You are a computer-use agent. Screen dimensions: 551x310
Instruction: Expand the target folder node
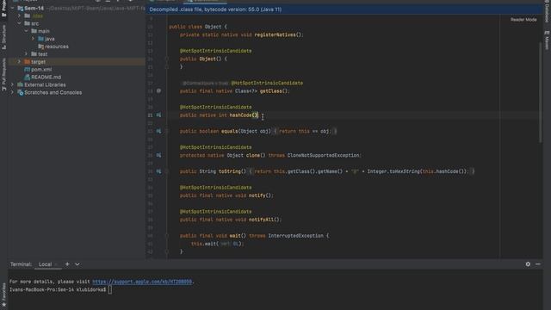(19, 61)
